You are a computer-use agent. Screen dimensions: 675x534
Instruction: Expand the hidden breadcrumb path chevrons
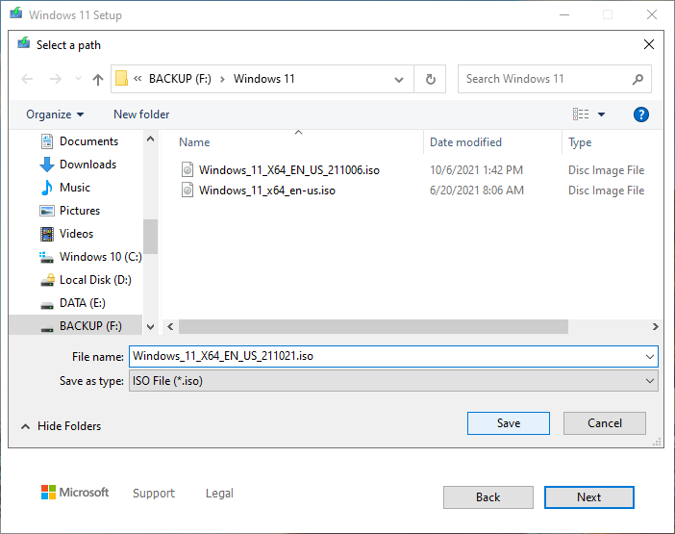click(137, 78)
